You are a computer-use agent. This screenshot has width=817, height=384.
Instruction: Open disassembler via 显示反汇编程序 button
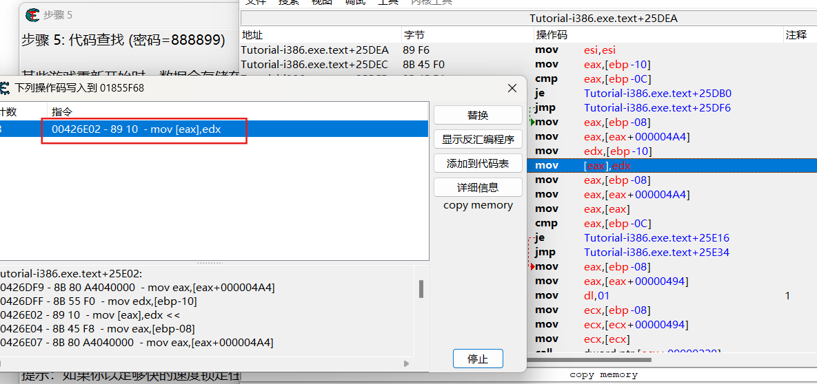coord(478,139)
